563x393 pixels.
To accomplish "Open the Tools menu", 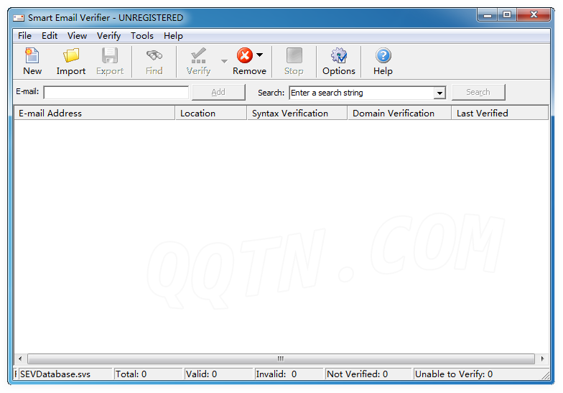I will [x=142, y=36].
